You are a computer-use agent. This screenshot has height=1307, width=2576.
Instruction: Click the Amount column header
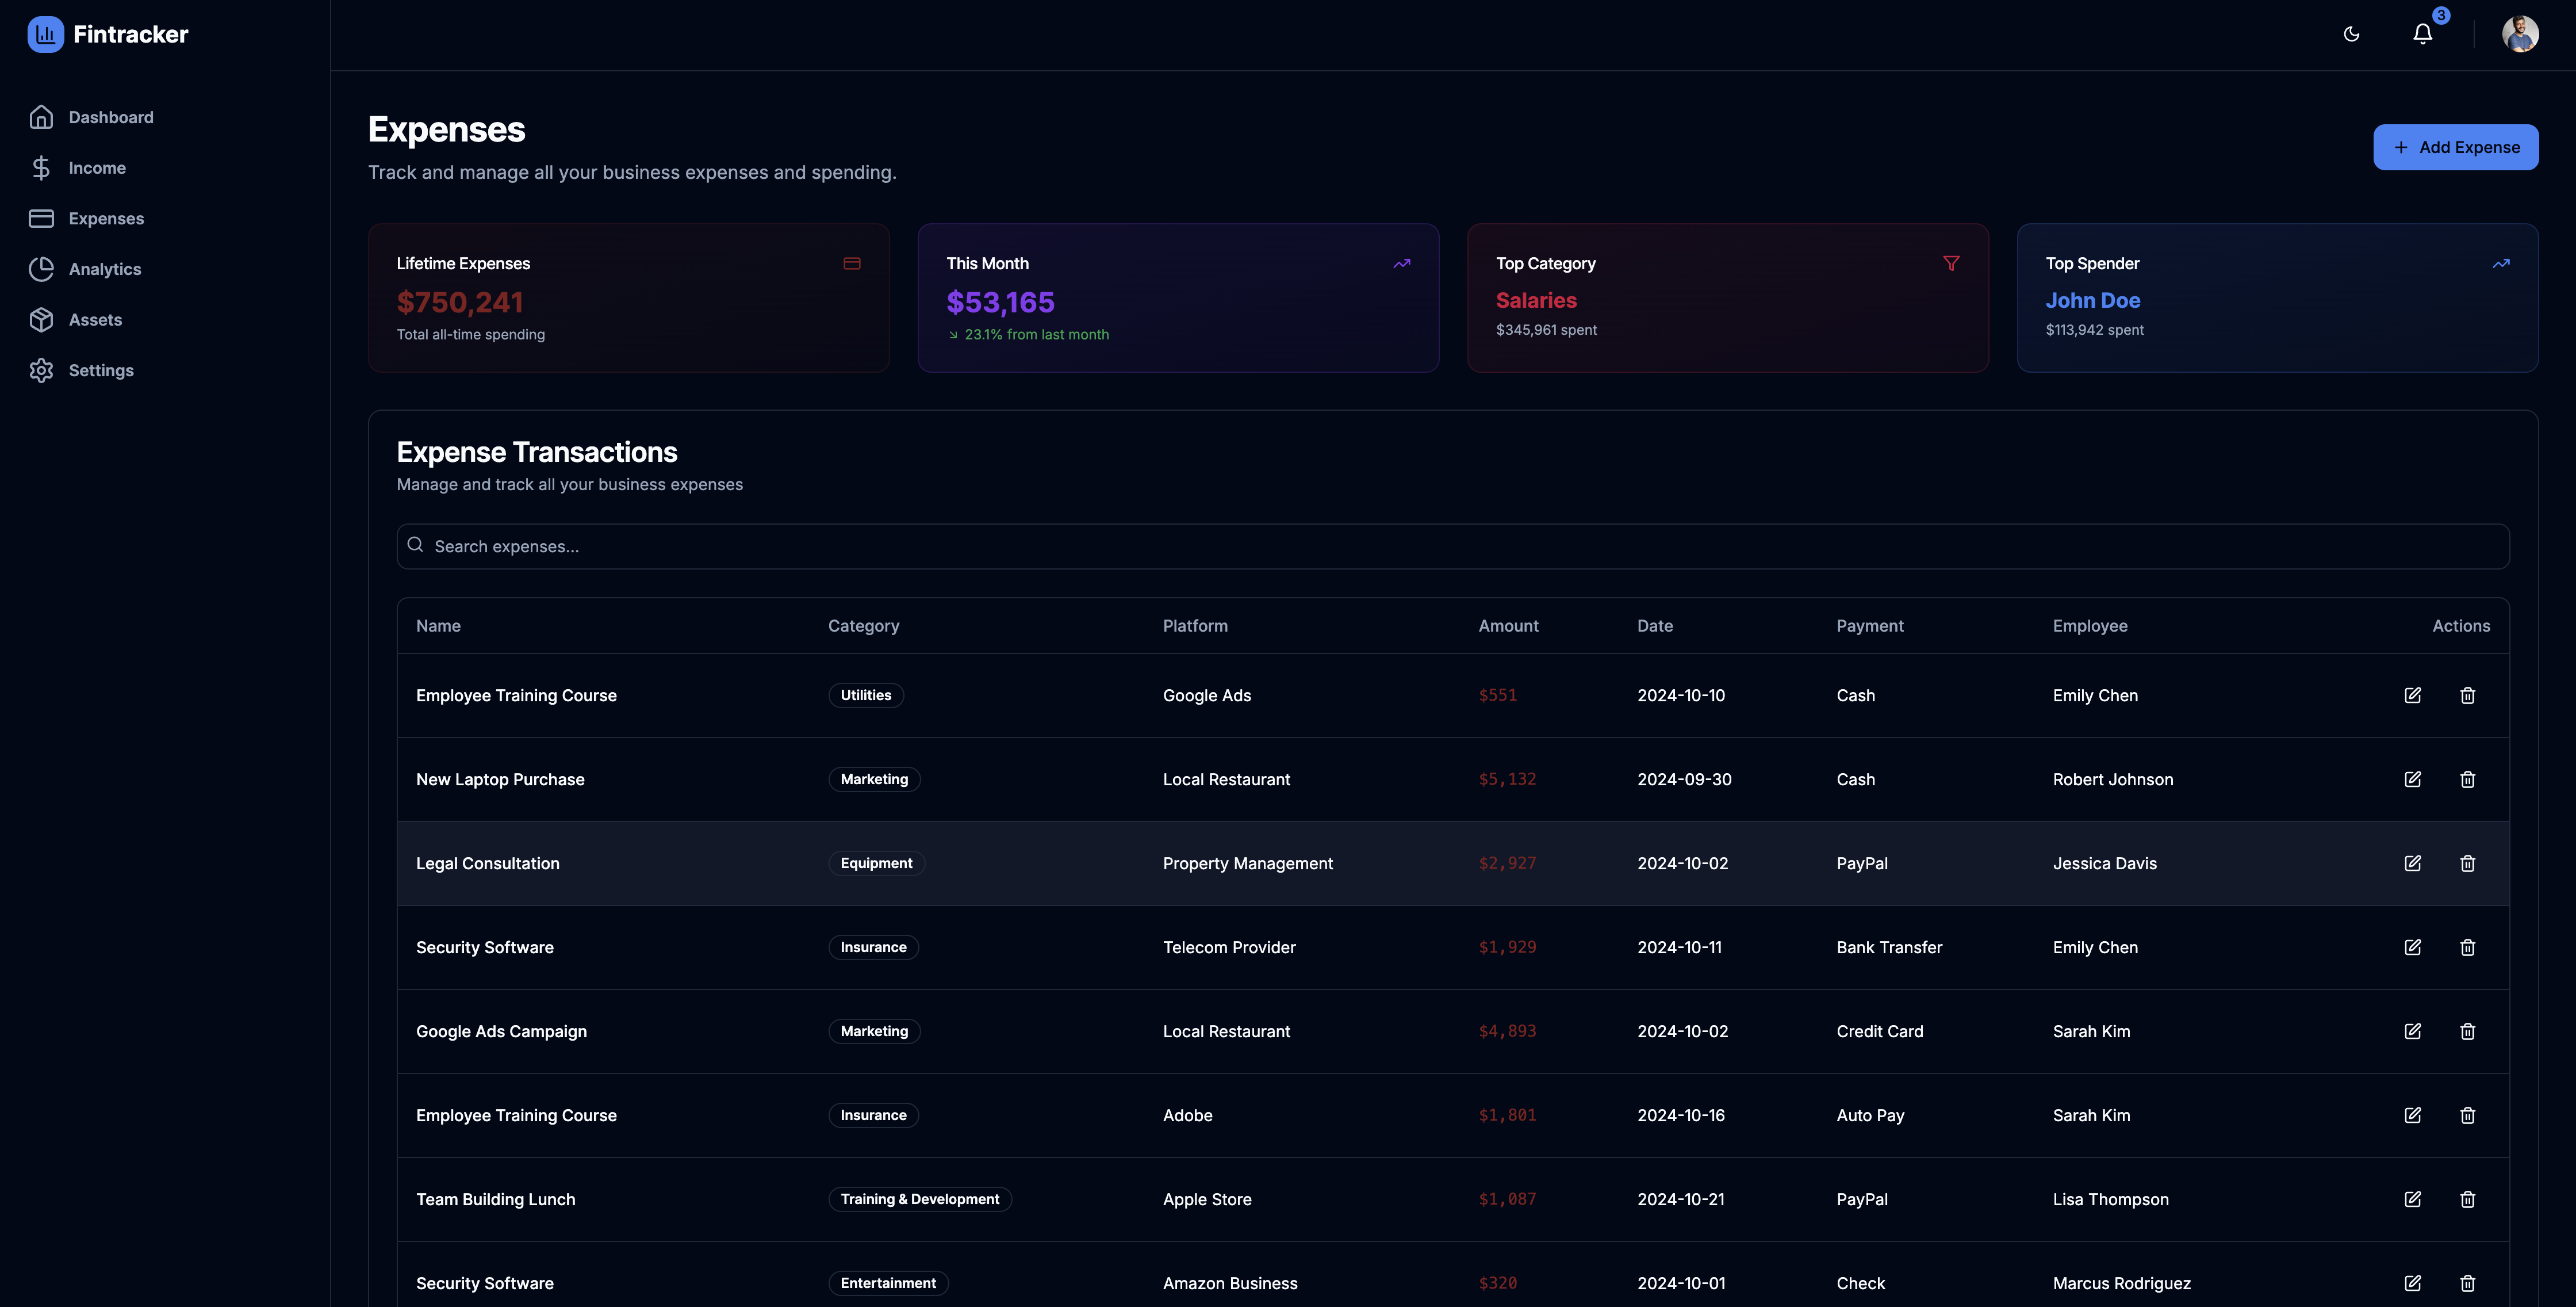click(1508, 625)
